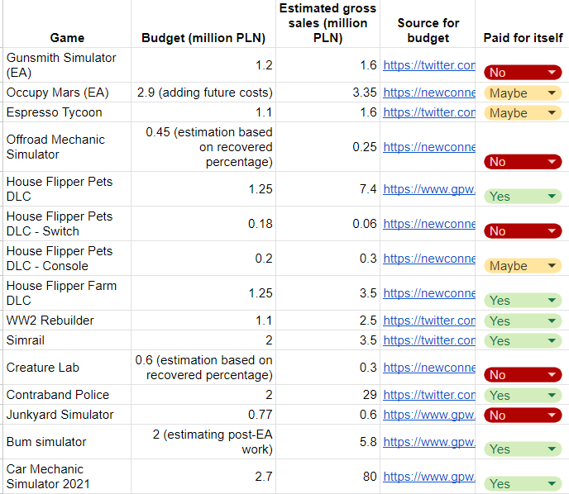Follow the Occupy Mars newconnect budget link
Viewport: 569px width, 494px height.
coord(429,93)
